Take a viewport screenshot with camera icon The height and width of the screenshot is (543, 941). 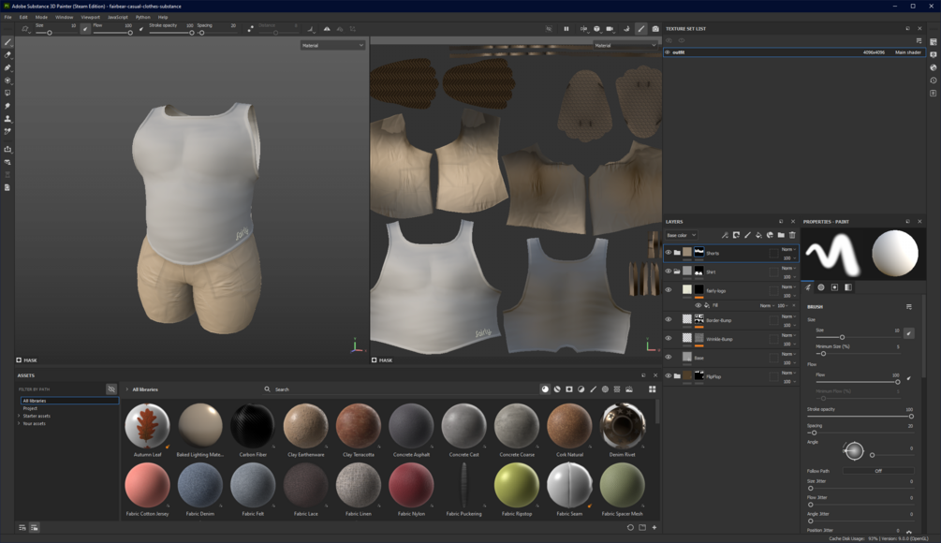coord(655,29)
